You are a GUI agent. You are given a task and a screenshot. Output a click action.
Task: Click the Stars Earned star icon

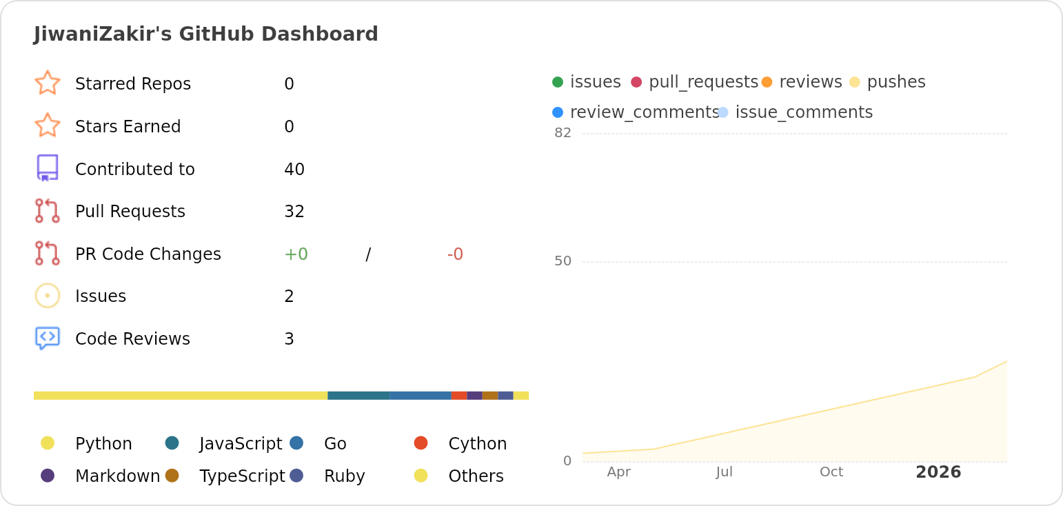coord(47,125)
